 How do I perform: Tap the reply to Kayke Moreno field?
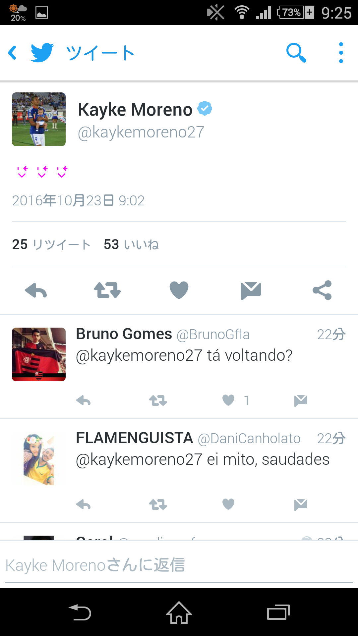click(179, 565)
